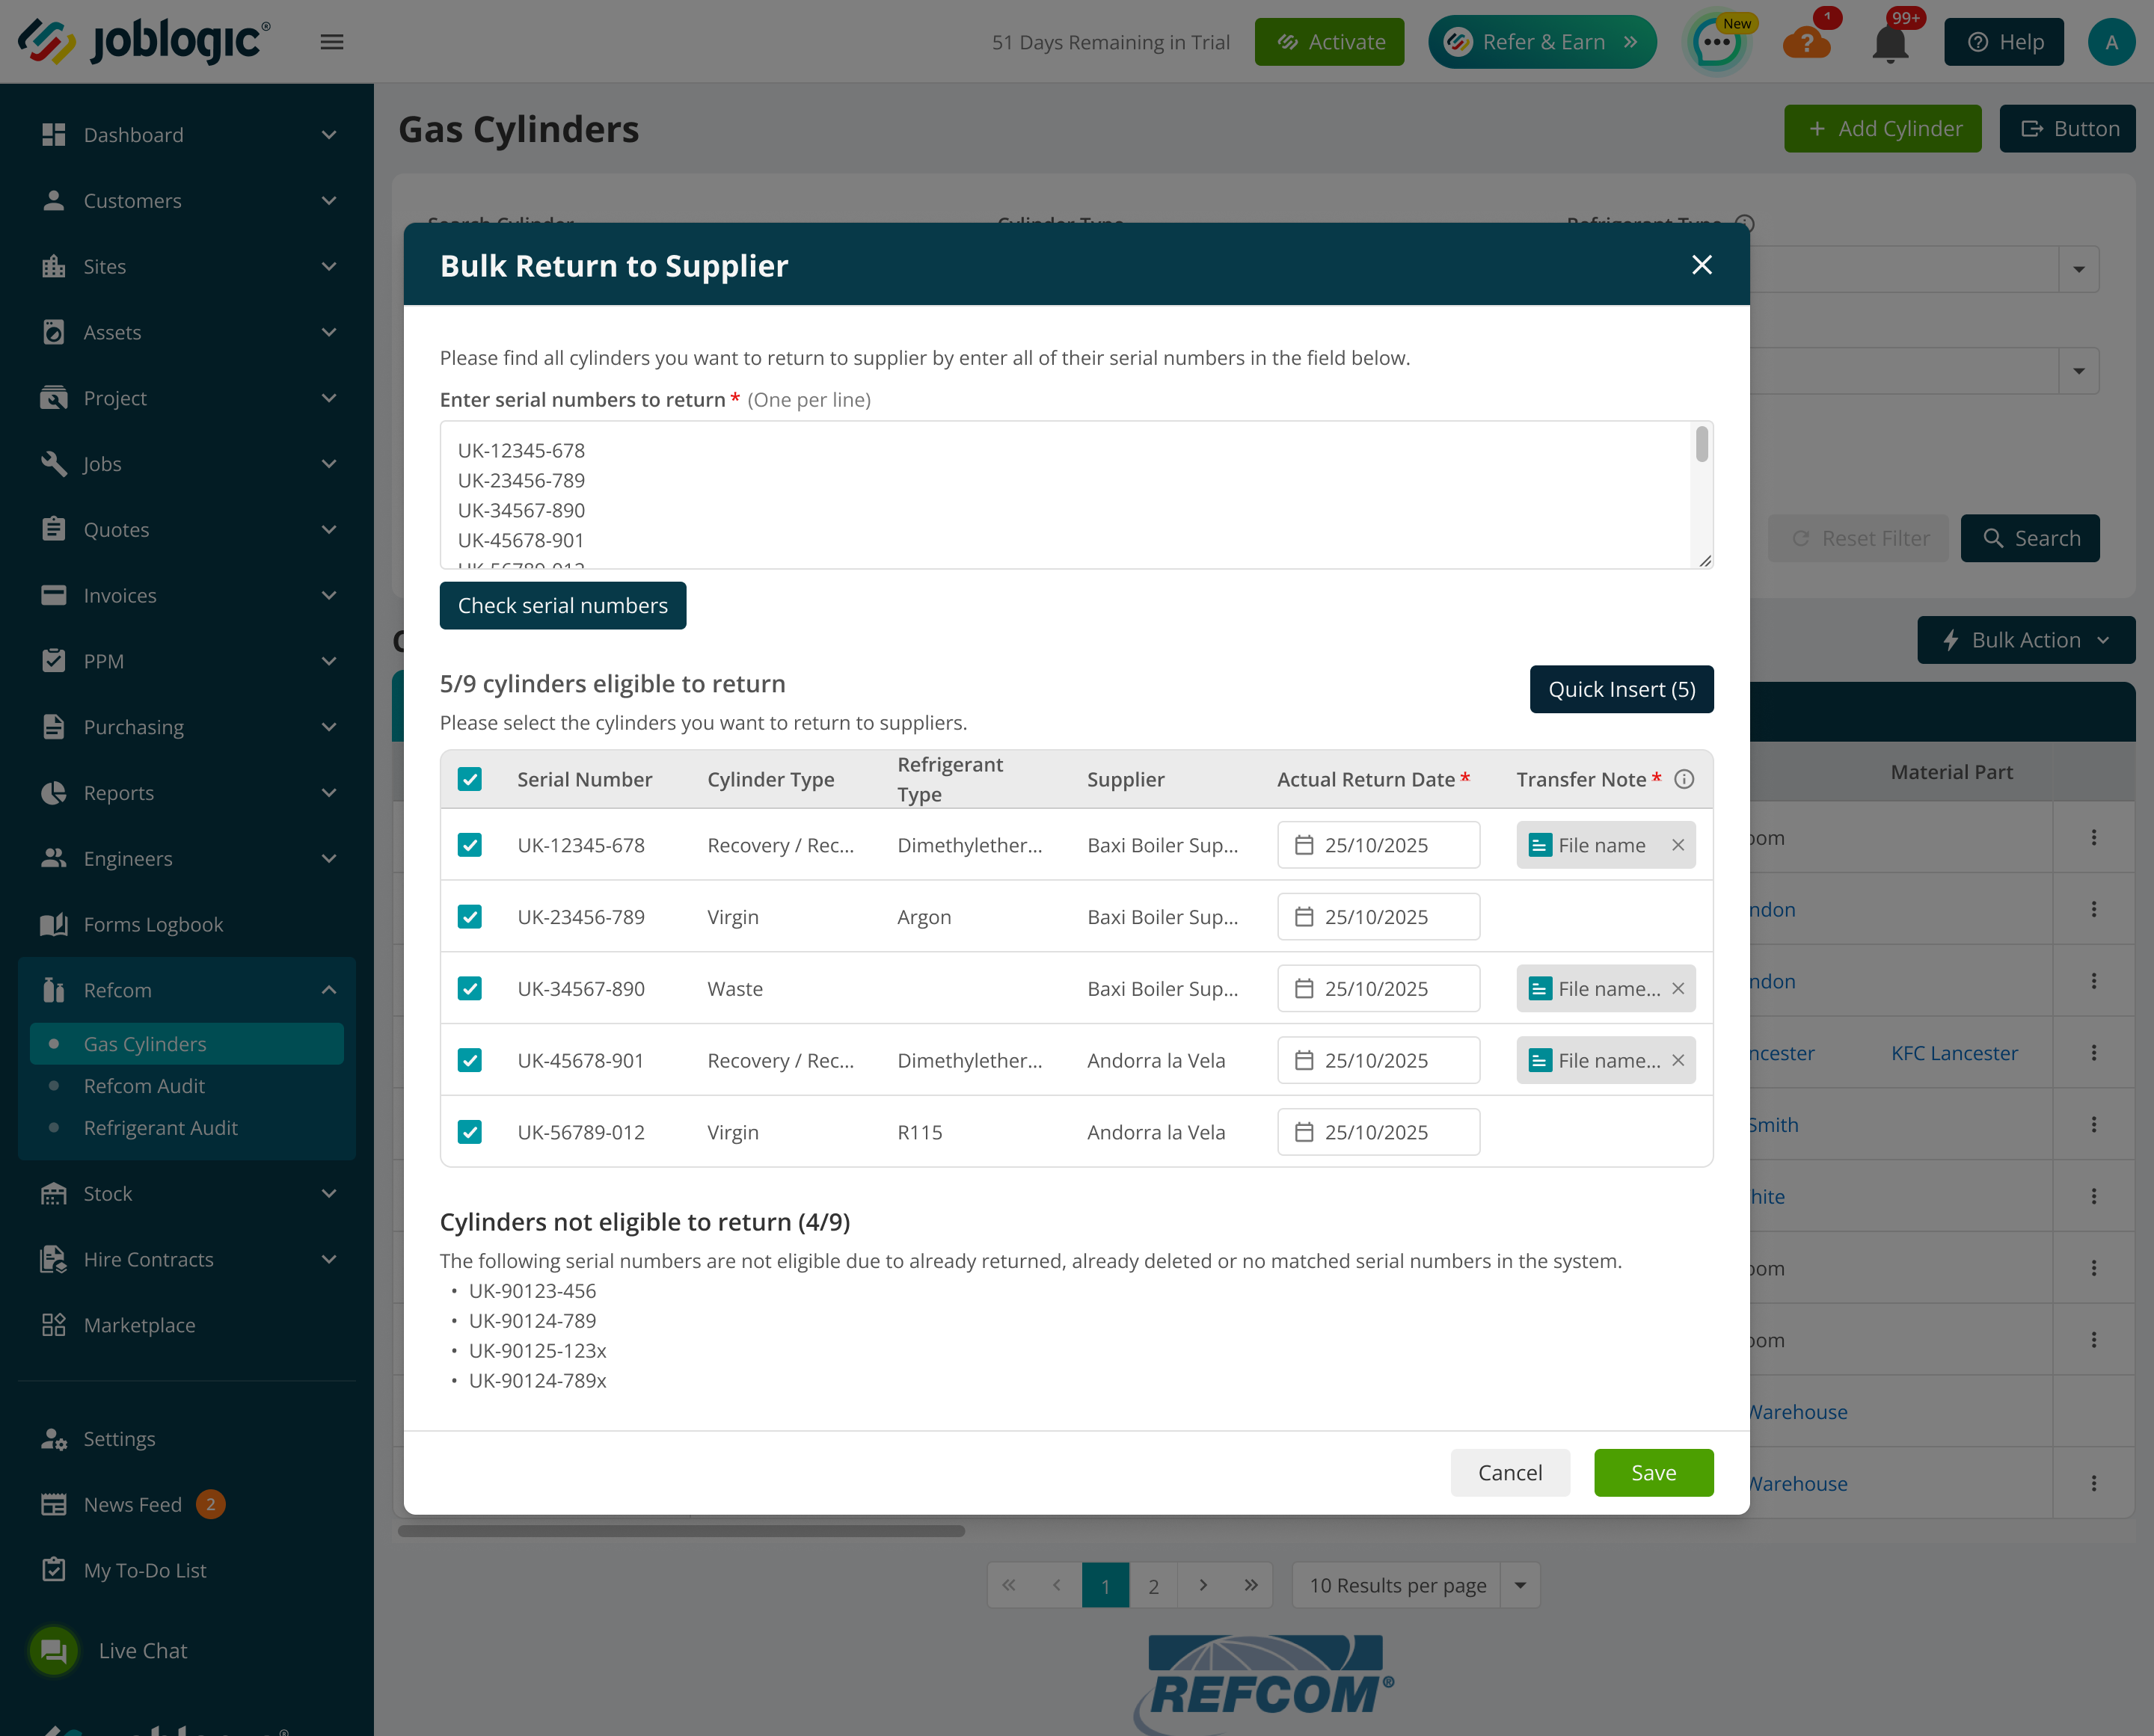The width and height of the screenshot is (2154, 1736).
Task: Go to last page double arrow
Action: [x=1251, y=1585]
